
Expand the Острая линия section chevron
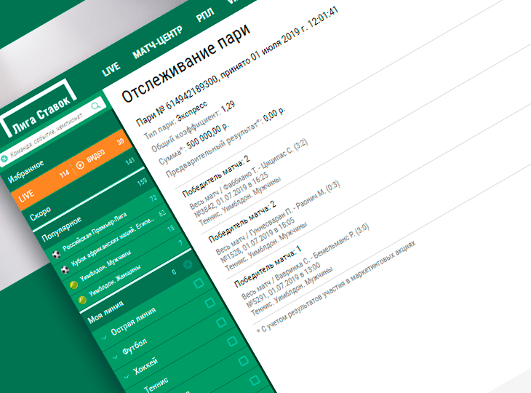click(104, 336)
